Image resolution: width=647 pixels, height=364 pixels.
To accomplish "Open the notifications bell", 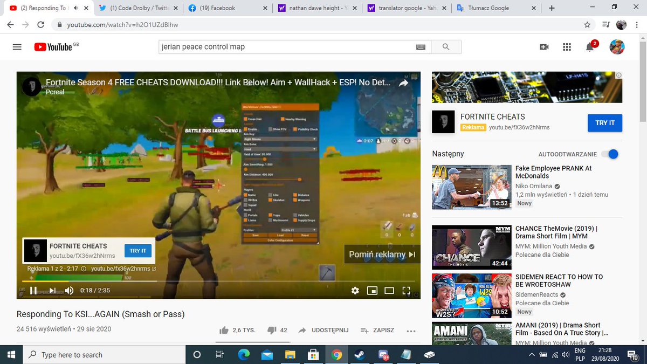I will [x=590, y=47].
